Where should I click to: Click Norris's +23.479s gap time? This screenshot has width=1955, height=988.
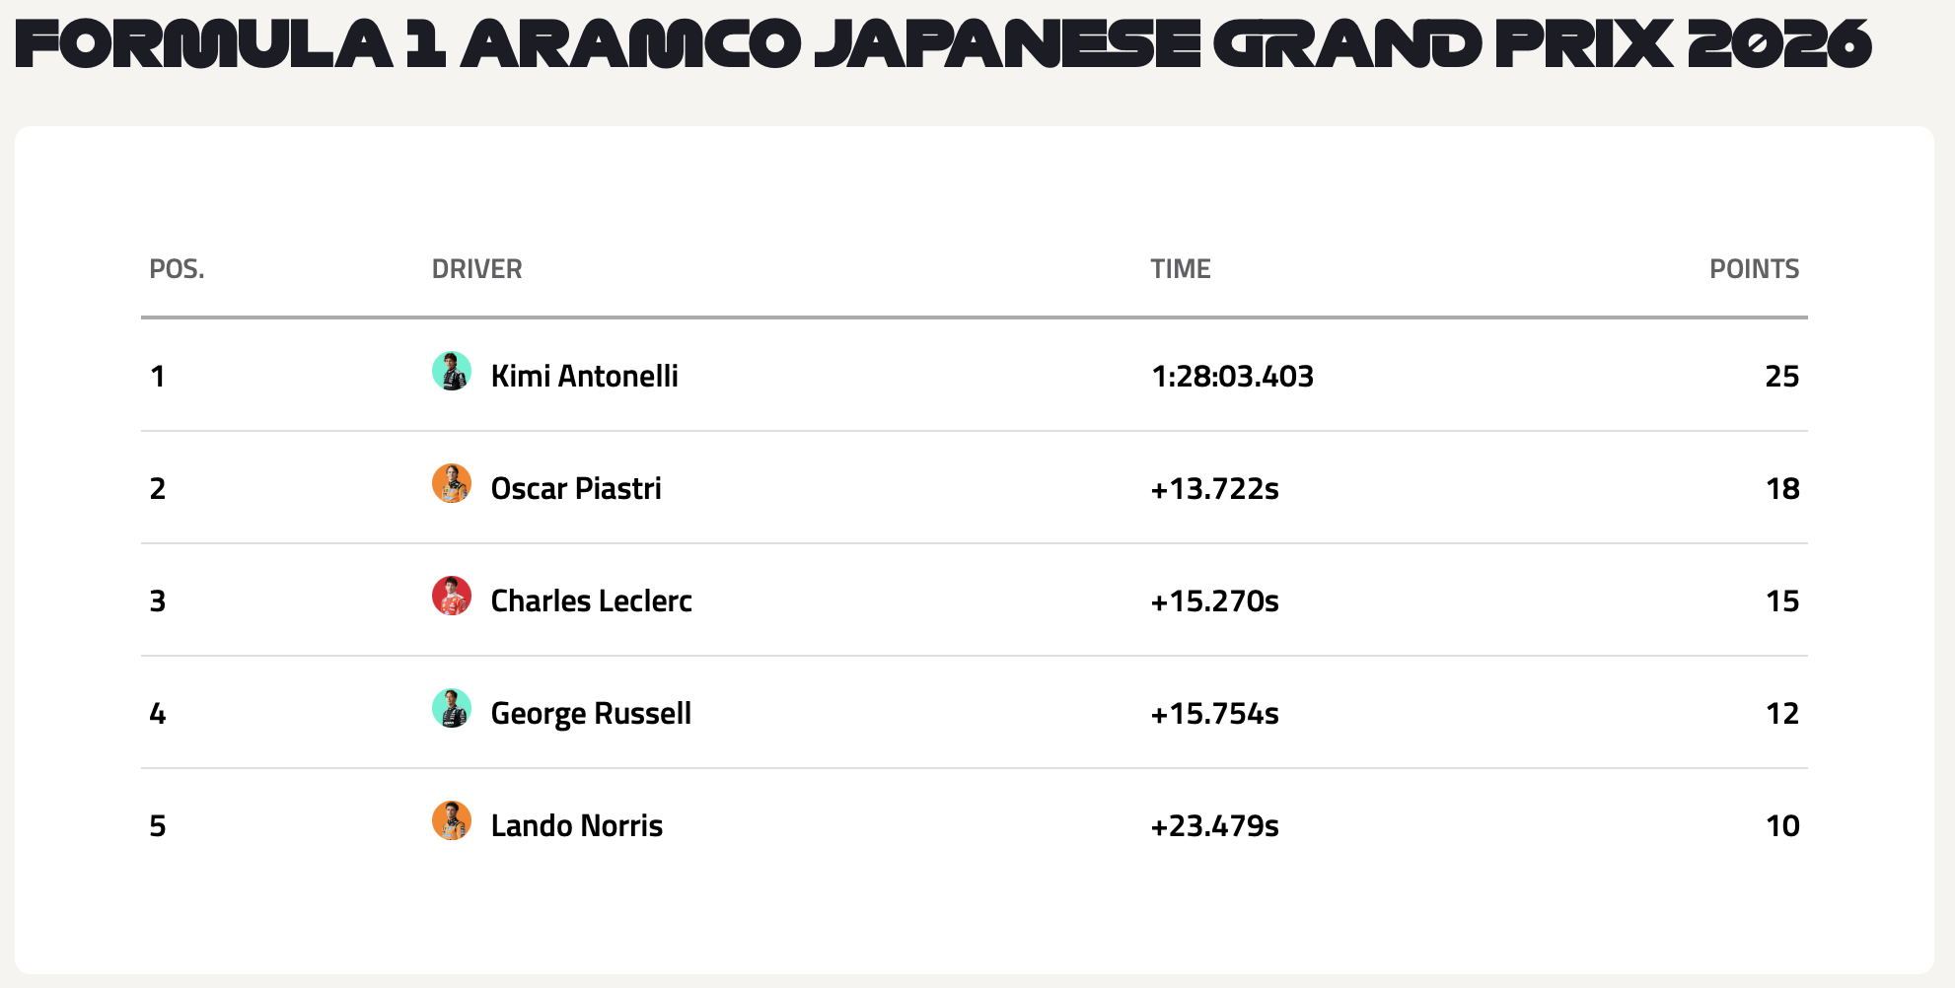[x=1214, y=825]
